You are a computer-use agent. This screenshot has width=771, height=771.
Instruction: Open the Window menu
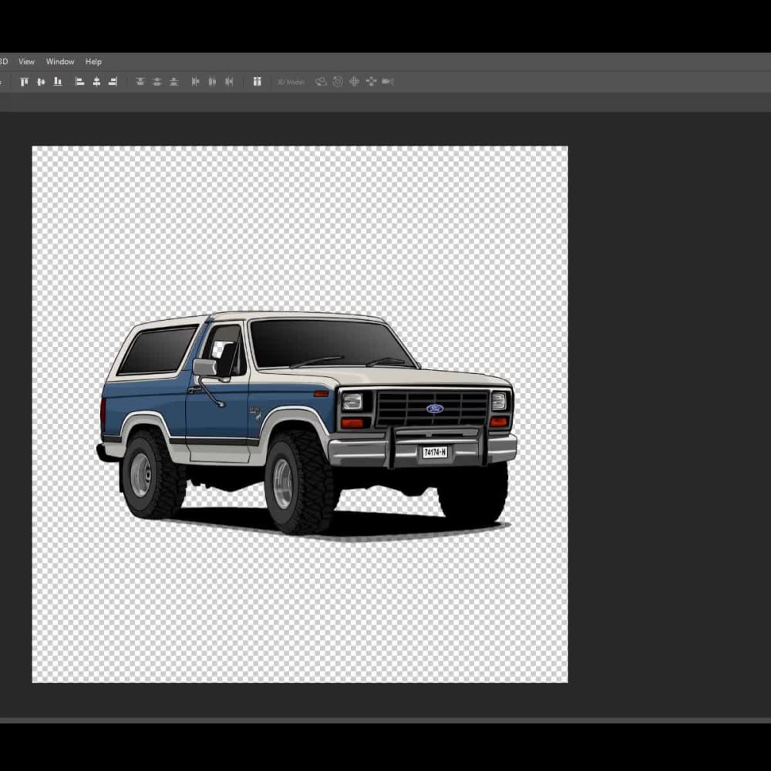coord(60,62)
